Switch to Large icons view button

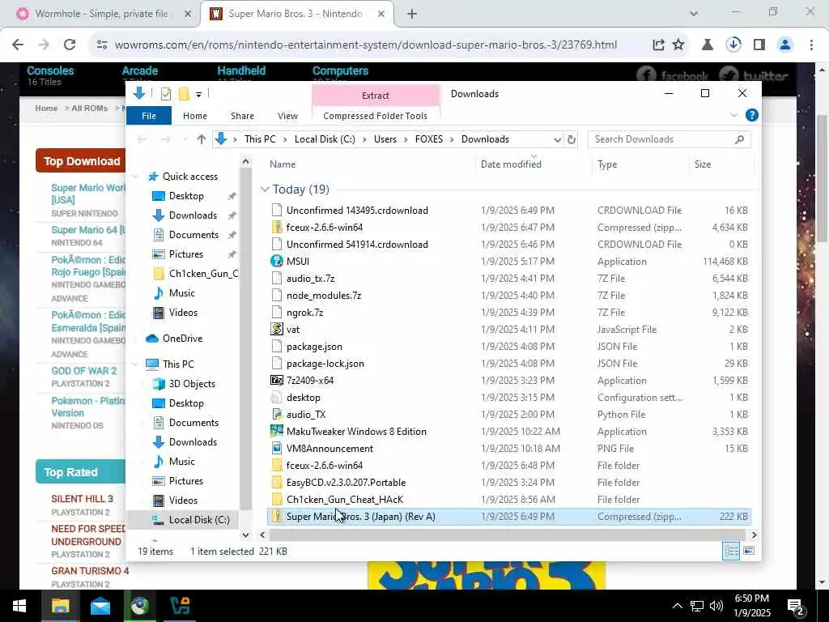[x=749, y=551]
